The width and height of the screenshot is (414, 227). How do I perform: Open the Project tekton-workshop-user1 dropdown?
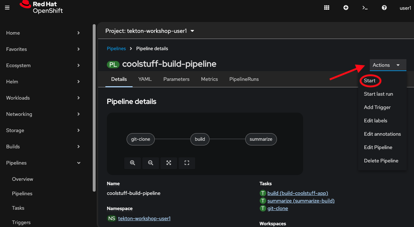click(150, 31)
